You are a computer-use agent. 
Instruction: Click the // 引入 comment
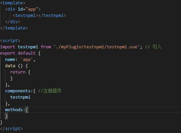point(153,47)
